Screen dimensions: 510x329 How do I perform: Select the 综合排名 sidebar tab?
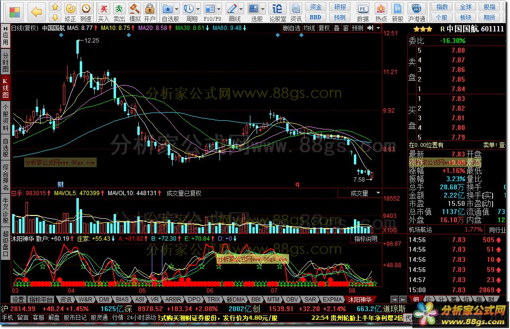(x=5, y=177)
